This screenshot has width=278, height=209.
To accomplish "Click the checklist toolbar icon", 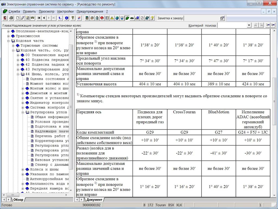I will pyautogui.click(x=142, y=18).
